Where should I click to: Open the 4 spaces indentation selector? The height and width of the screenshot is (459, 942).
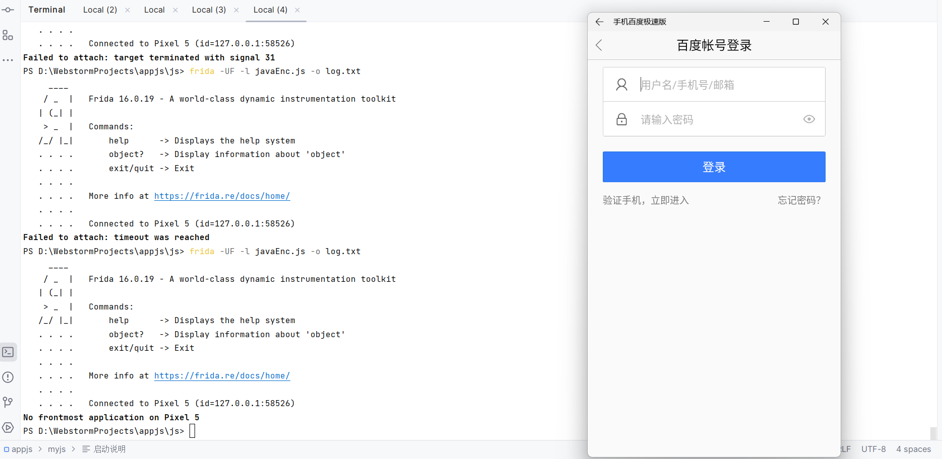pyautogui.click(x=913, y=448)
